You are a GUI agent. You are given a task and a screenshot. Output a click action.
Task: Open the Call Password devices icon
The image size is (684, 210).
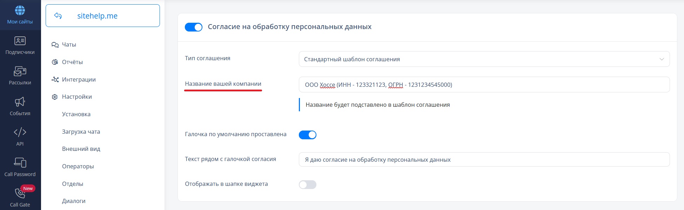point(20,163)
